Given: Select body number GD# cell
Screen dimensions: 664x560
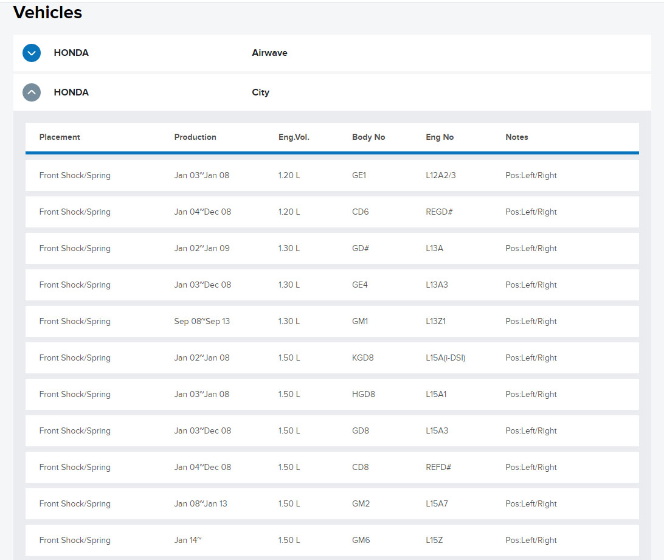Looking at the screenshot, I should [361, 248].
